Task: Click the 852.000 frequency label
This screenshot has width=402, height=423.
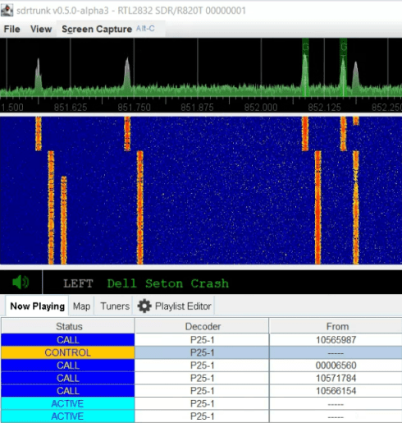Action: point(261,108)
